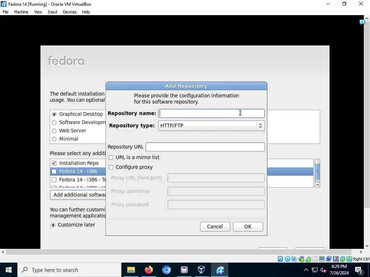Click the Windows 'Type here to search' box

coord(69,270)
